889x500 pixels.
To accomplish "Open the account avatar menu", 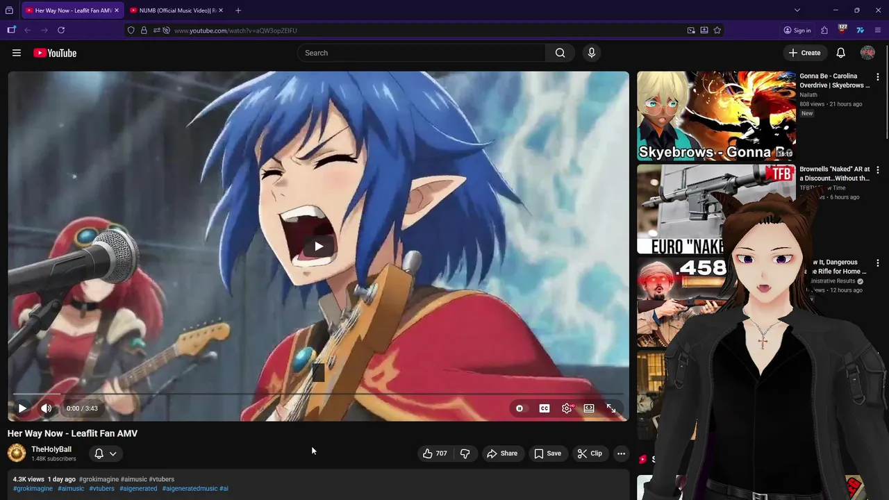I will [867, 53].
